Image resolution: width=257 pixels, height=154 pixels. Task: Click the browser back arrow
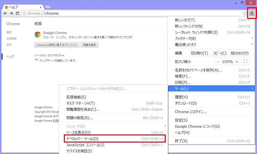click(x=5, y=13)
